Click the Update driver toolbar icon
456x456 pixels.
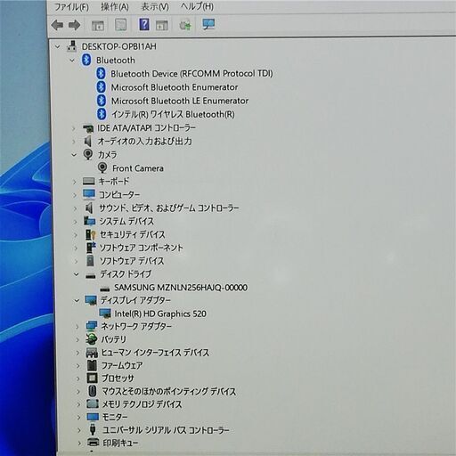click(185, 25)
